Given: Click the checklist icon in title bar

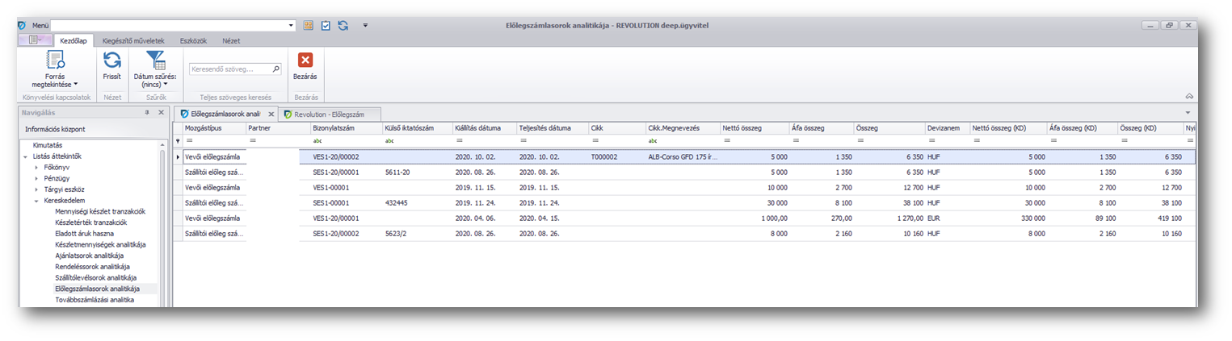Looking at the screenshot, I should pyautogui.click(x=326, y=26).
